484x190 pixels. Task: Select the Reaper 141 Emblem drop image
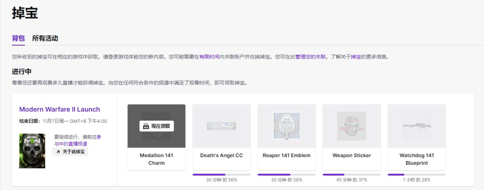click(287, 126)
